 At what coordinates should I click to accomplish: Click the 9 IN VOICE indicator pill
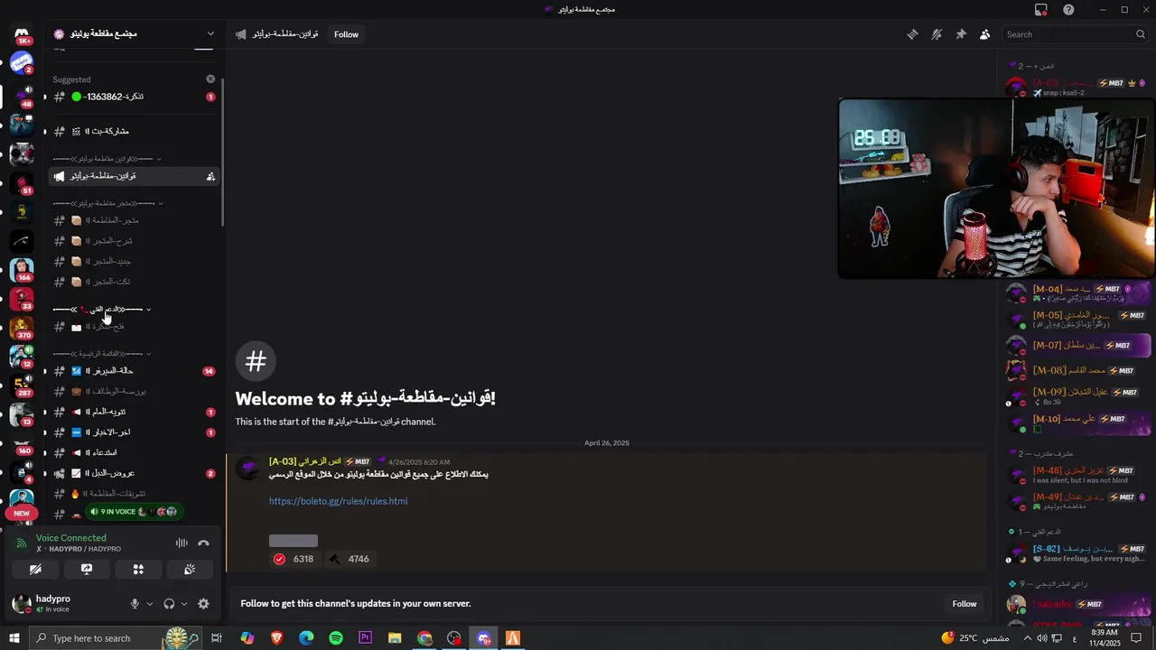tap(133, 512)
